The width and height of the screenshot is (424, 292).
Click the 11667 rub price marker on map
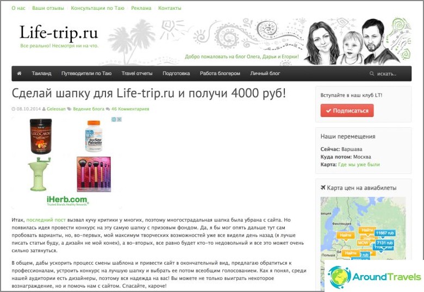coord(385,233)
